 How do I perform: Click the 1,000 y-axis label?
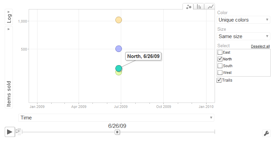pos(22,21)
